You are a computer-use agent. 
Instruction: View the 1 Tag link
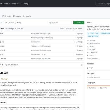pos(18,22)
